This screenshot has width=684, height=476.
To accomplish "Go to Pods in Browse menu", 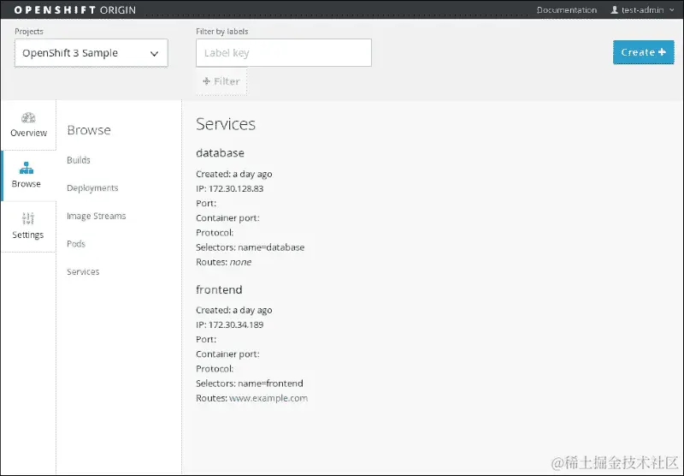I will coord(76,244).
